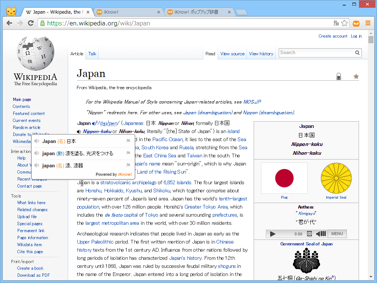This screenshot has width=377, height=283.
Task: Open 'Japan (disambiguation)' link
Action: [x=208, y=113]
